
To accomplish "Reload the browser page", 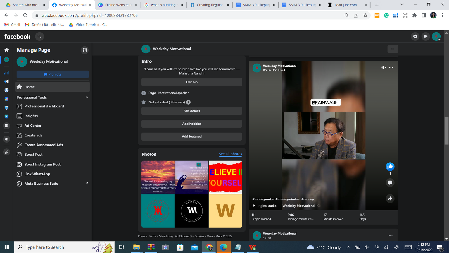I will coord(25,15).
